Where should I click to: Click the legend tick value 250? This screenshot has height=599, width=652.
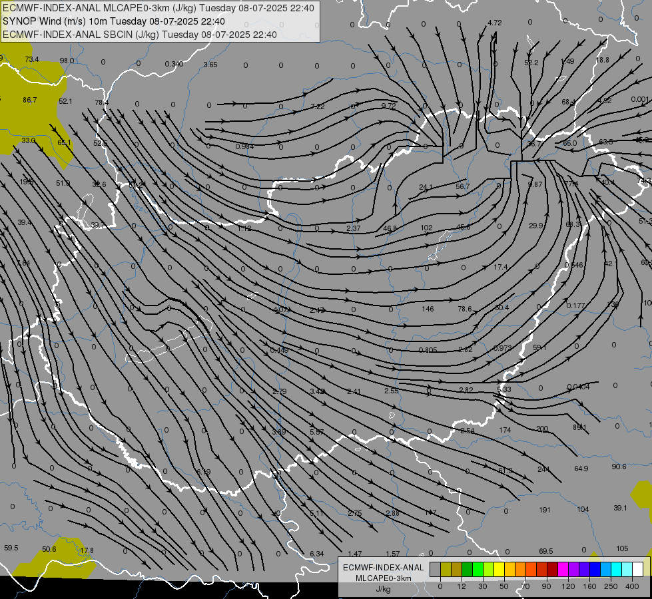click(611, 586)
